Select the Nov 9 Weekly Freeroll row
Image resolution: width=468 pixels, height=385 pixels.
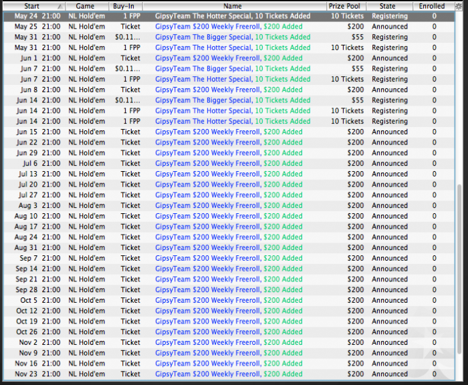pyautogui.click(x=229, y=353)
